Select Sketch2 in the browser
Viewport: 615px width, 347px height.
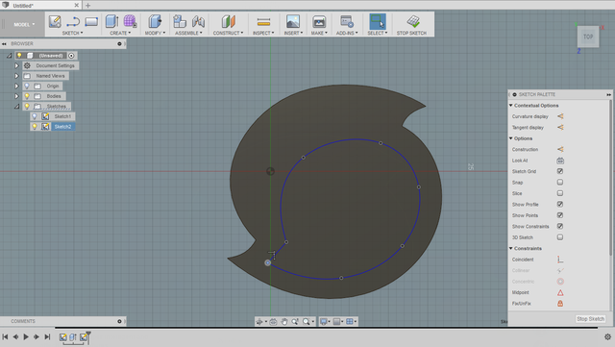pos(62,126)
